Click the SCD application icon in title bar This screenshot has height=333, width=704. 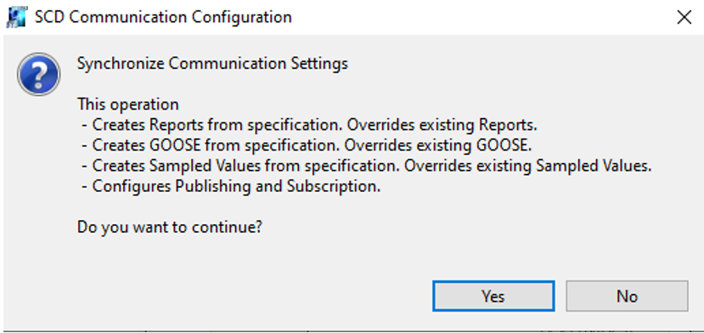pos(17,18)
